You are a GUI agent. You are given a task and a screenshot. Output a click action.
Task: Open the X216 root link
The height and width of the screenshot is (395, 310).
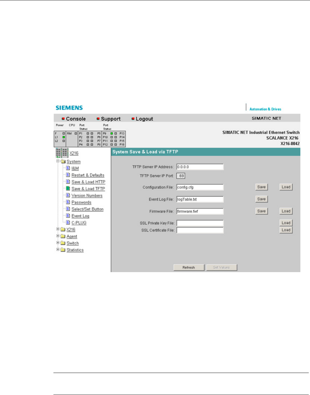74,153
